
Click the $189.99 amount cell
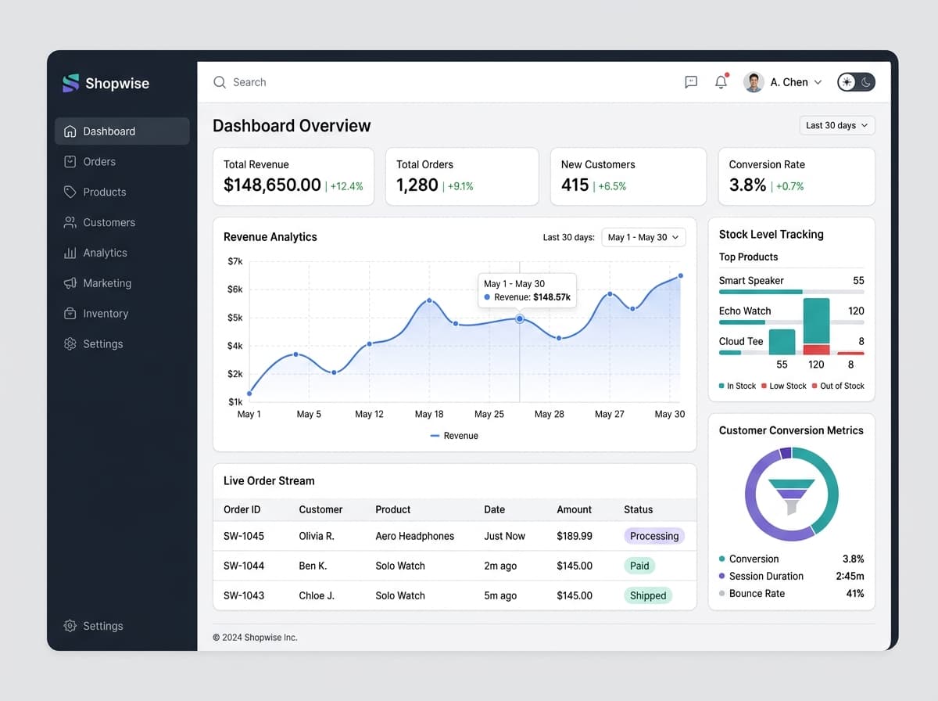575,536
